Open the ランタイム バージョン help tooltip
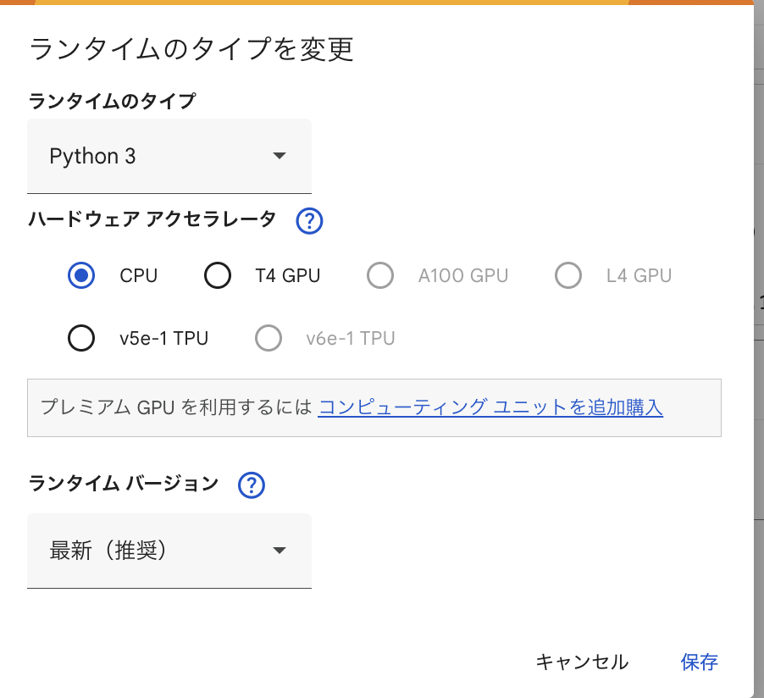The image size is (764, 698). [x=251, y=485]
